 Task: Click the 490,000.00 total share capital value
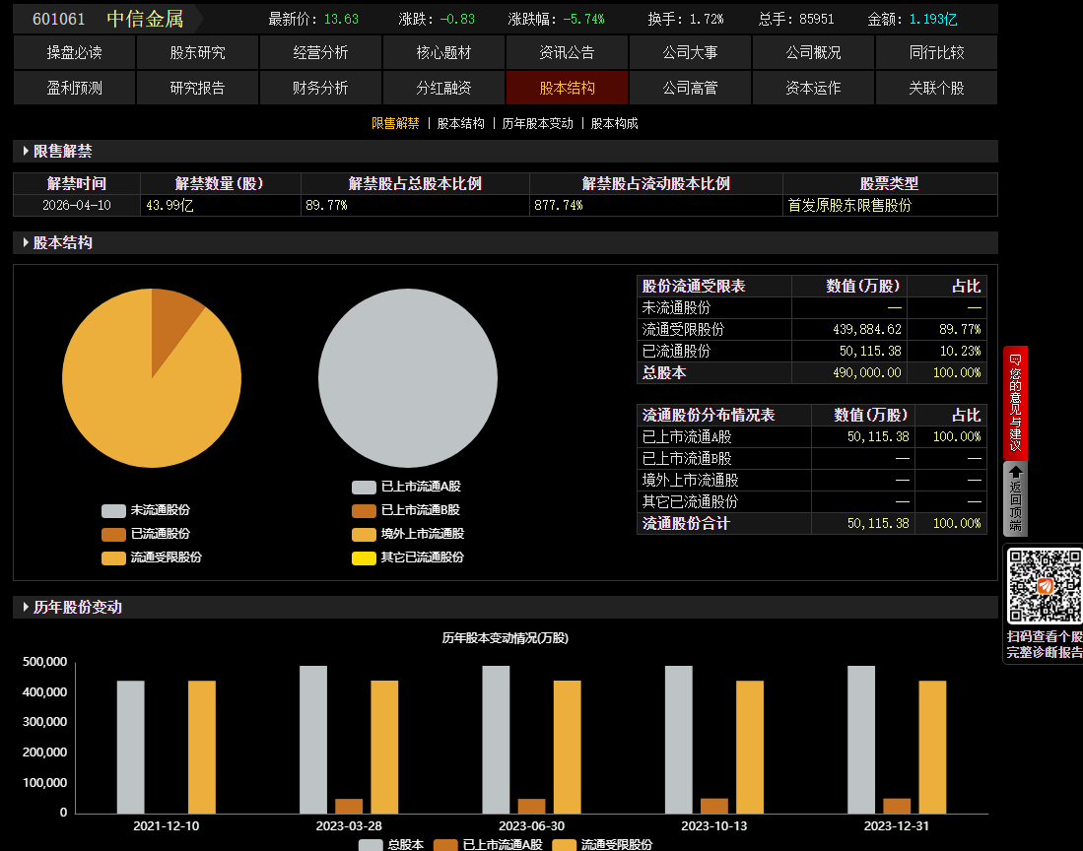coord(867,372)
